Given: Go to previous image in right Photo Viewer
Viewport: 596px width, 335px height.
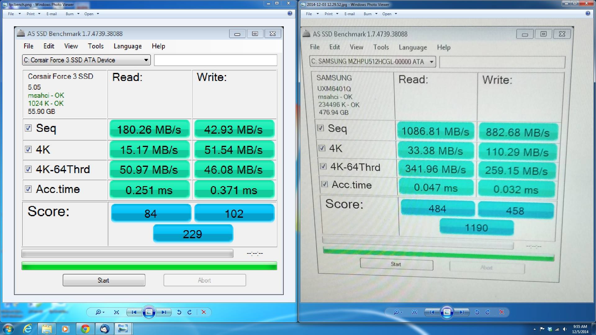Looking at the screenshot, I should pyautogui.click(x=432, y=312).
